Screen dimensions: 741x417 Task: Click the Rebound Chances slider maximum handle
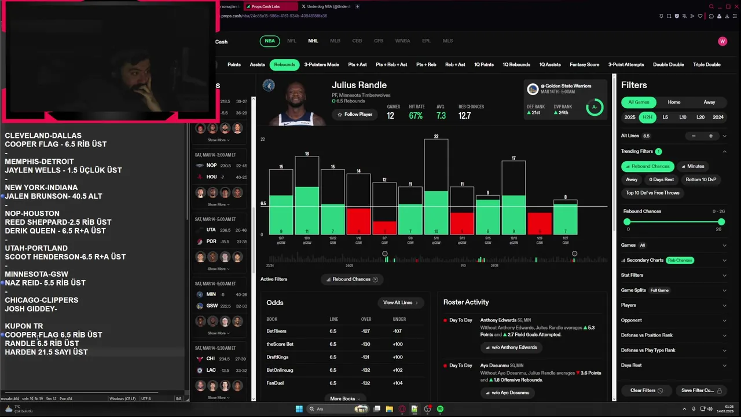(721, 222)
